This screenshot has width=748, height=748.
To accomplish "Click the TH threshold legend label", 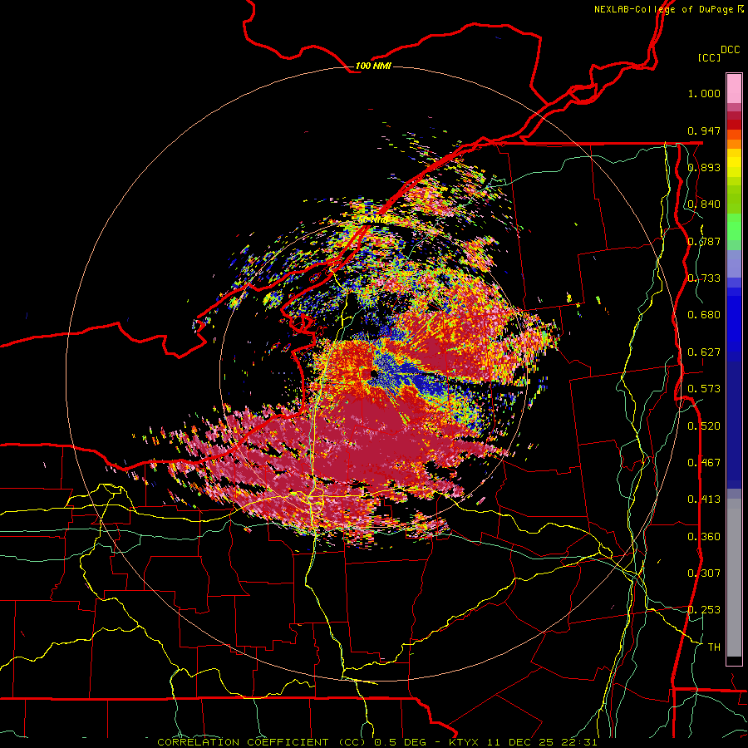I will click(x=714, y=647).
